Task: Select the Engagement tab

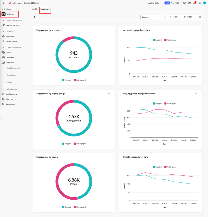Action: click(x=45, y=9)
